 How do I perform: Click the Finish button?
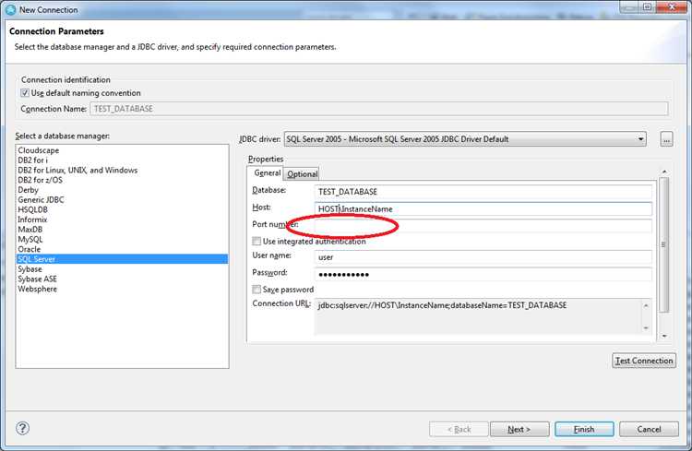click(x=584, y=429)
